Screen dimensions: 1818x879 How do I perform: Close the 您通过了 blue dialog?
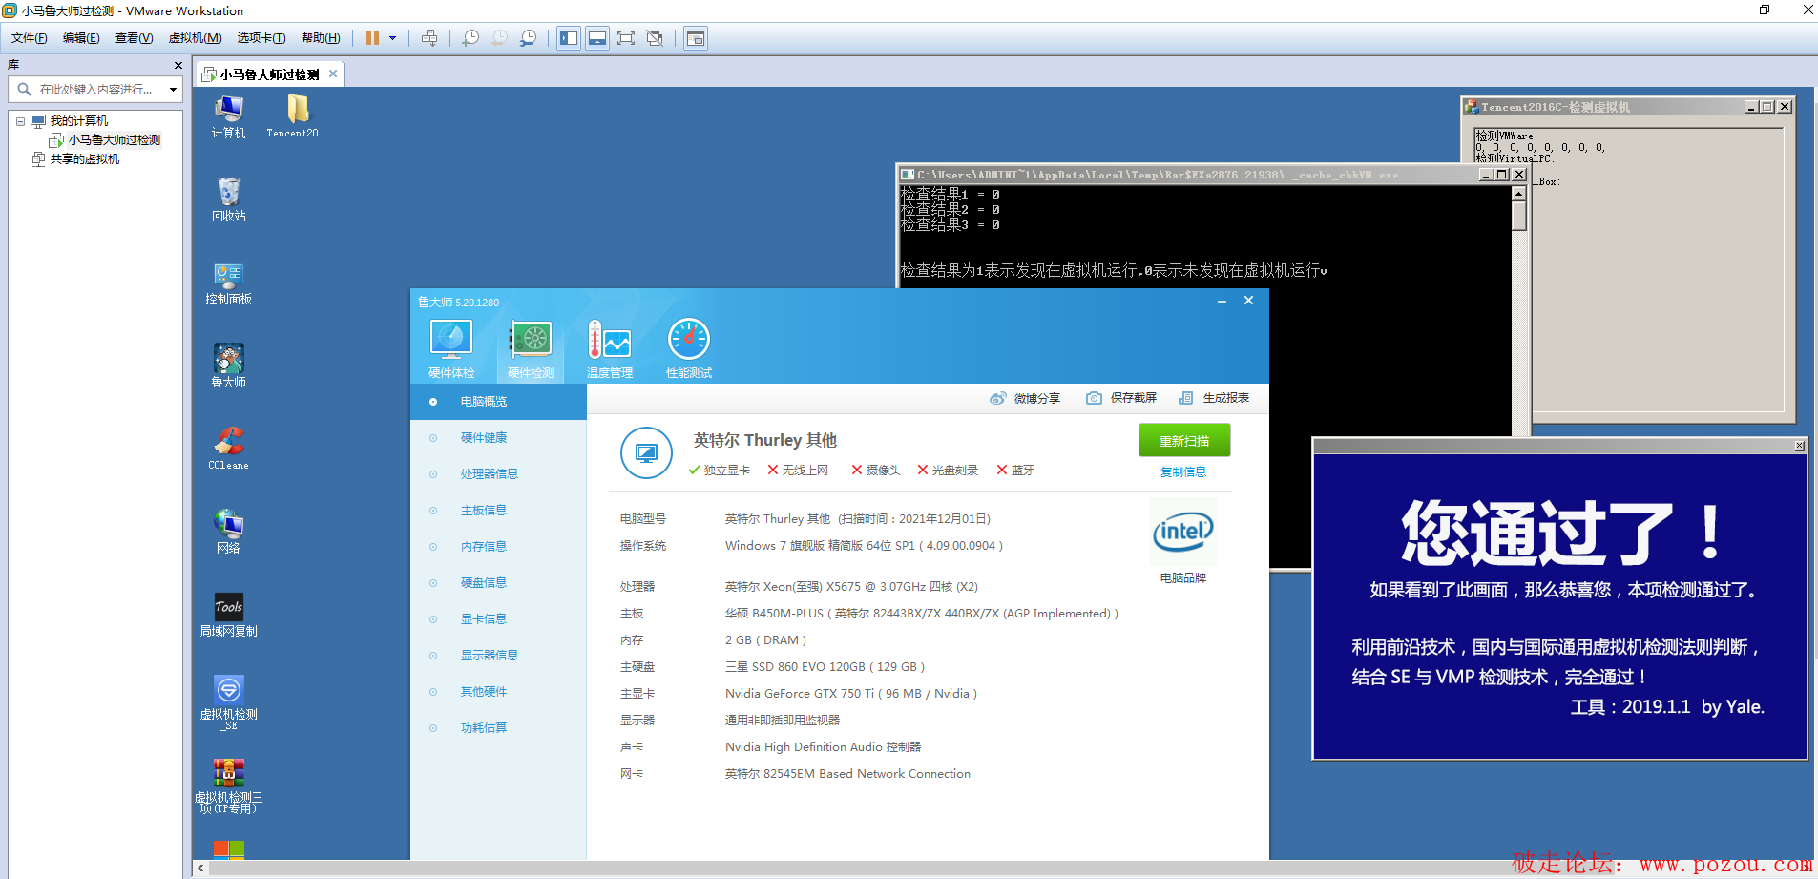click(1799, 446)
